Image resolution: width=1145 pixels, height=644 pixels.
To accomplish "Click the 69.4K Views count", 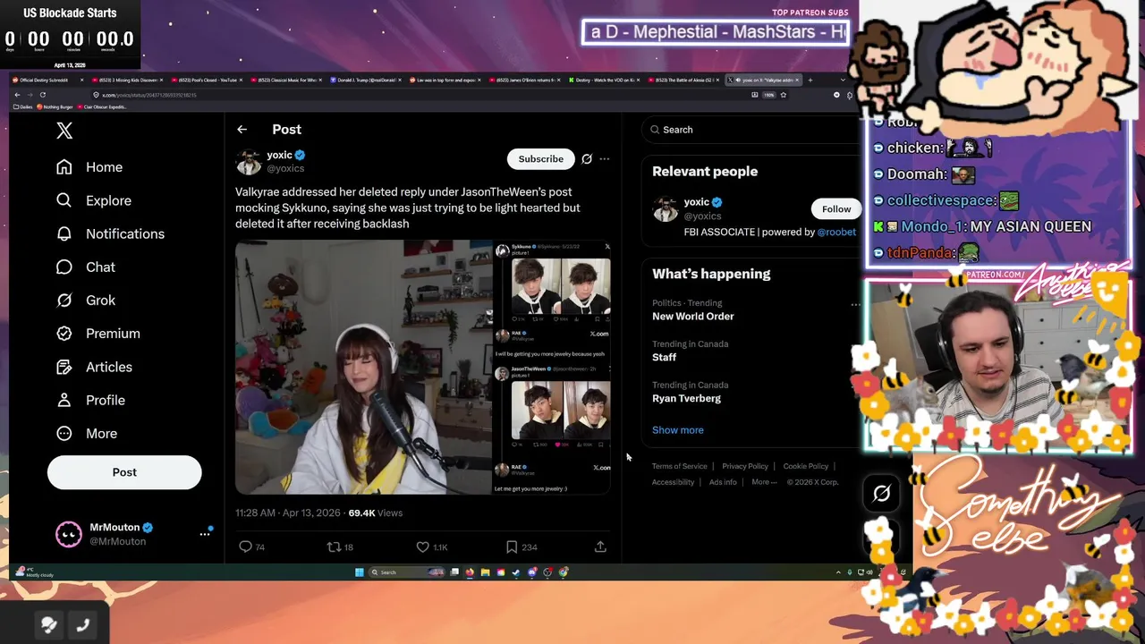I will click(x=375, y=513).
